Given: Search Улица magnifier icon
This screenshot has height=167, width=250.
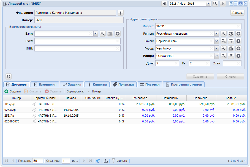Looking at the screenshot, I should 223,56.
